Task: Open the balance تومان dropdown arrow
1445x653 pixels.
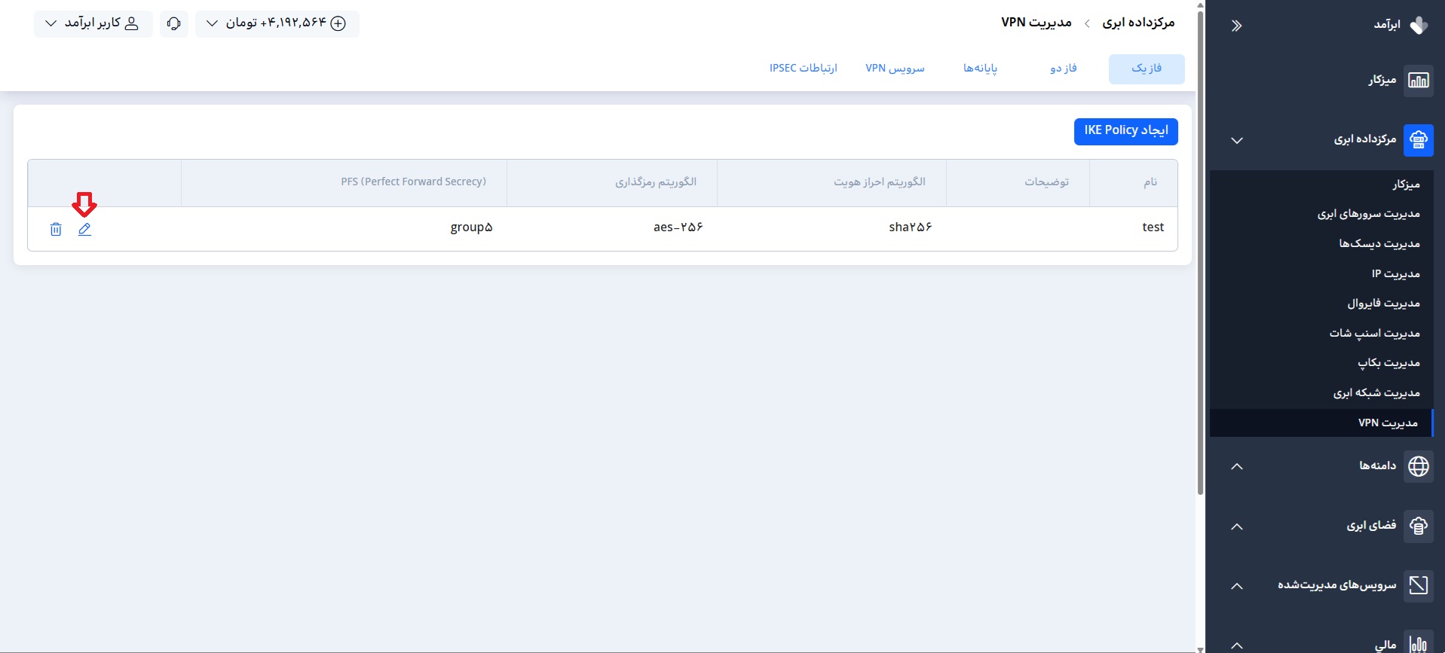Action: coord(213,23)
